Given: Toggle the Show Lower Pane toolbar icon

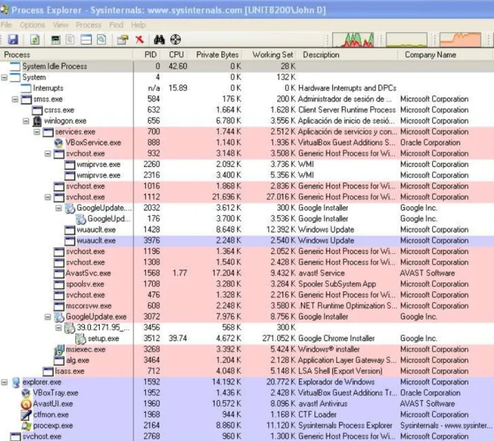Looking at the screenshot, I should click(x=86, y=39).
